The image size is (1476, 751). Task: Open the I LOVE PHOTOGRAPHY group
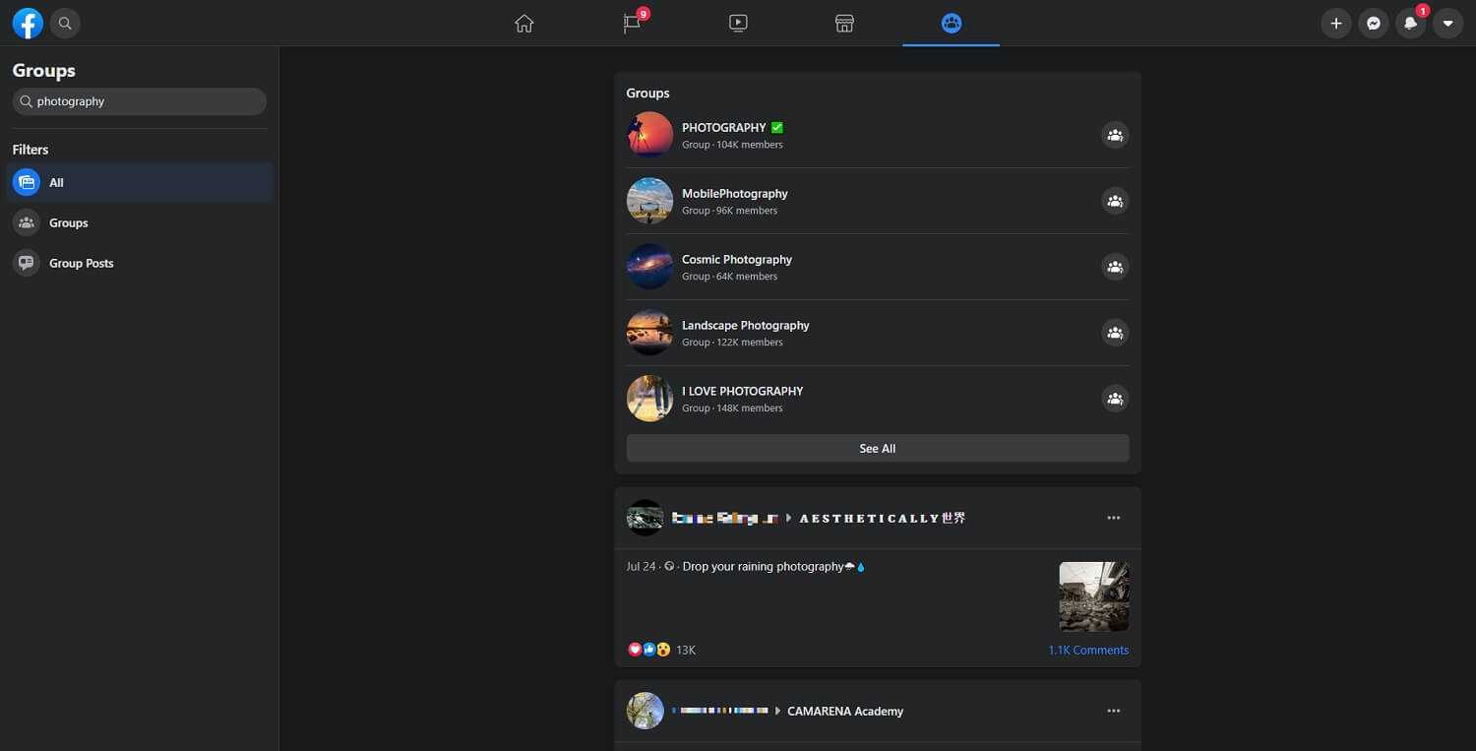tap(743, 392)
